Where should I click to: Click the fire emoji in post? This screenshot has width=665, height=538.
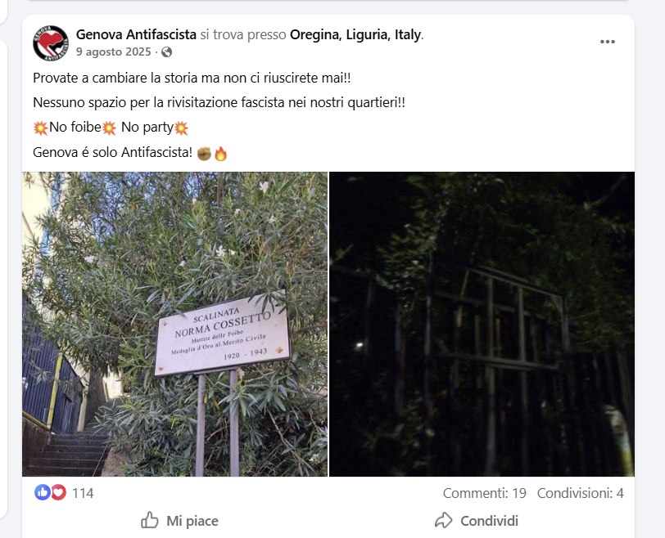tap(220, 153)
